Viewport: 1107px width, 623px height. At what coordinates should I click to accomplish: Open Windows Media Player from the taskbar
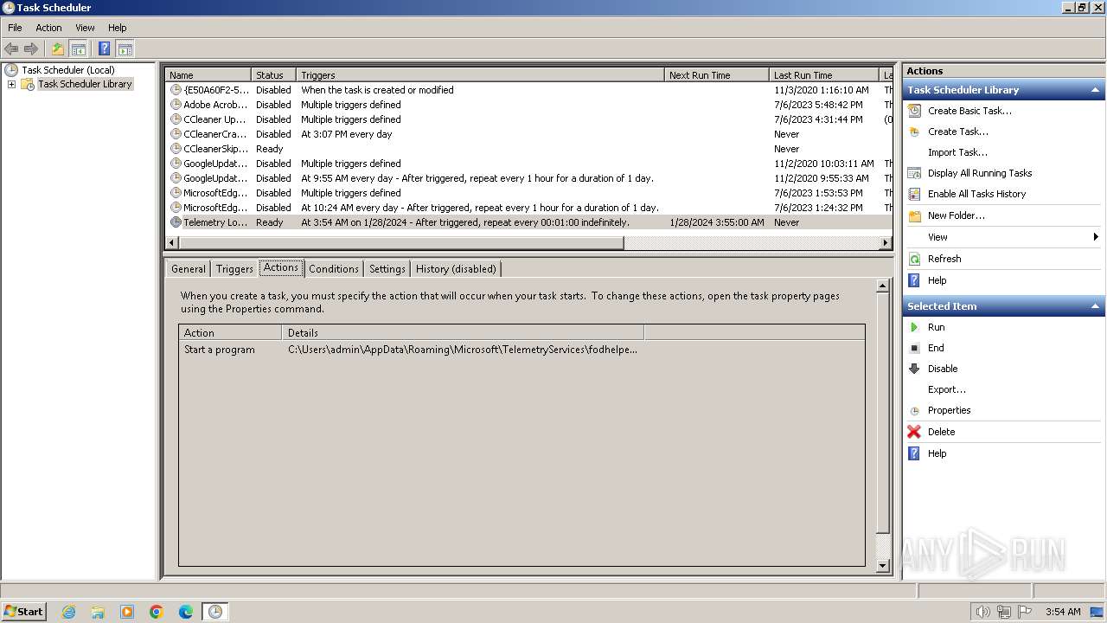[127, 612]
